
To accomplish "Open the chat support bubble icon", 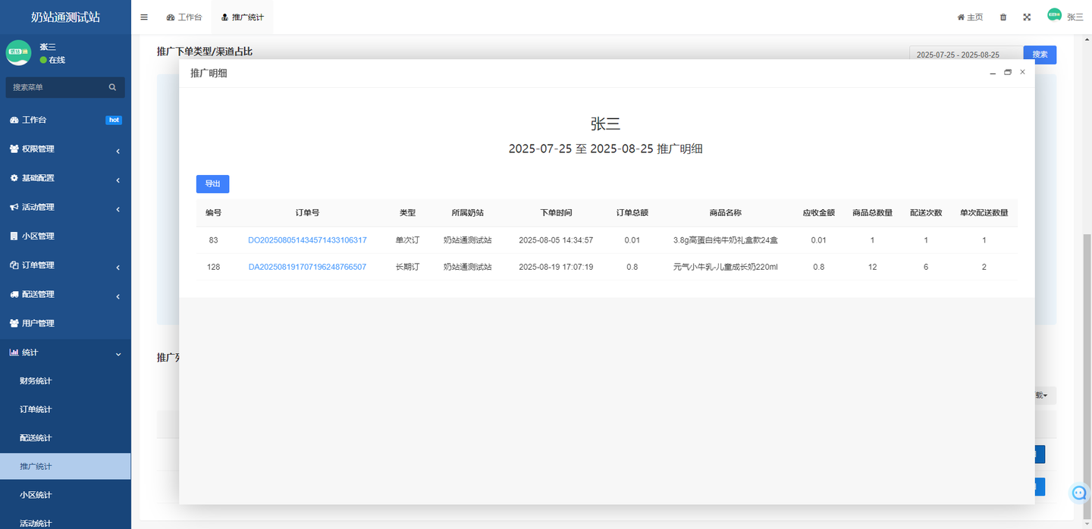I will tap(1080, 493).
